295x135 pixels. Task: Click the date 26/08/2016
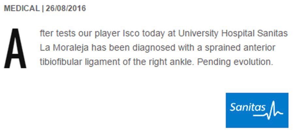tap(66, 8)
